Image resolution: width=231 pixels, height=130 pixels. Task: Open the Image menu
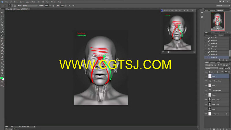coord(16,2)
